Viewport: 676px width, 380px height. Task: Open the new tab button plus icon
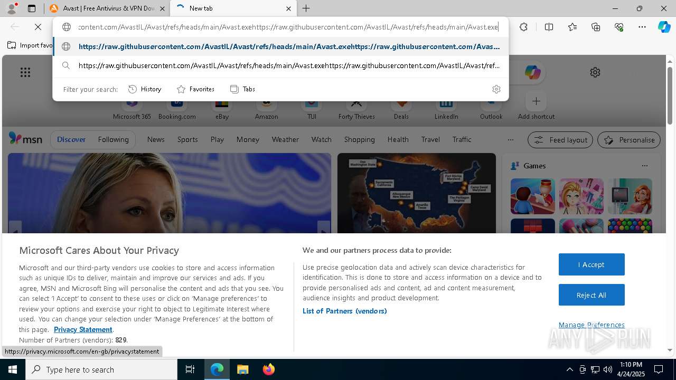tap(306, 8)
